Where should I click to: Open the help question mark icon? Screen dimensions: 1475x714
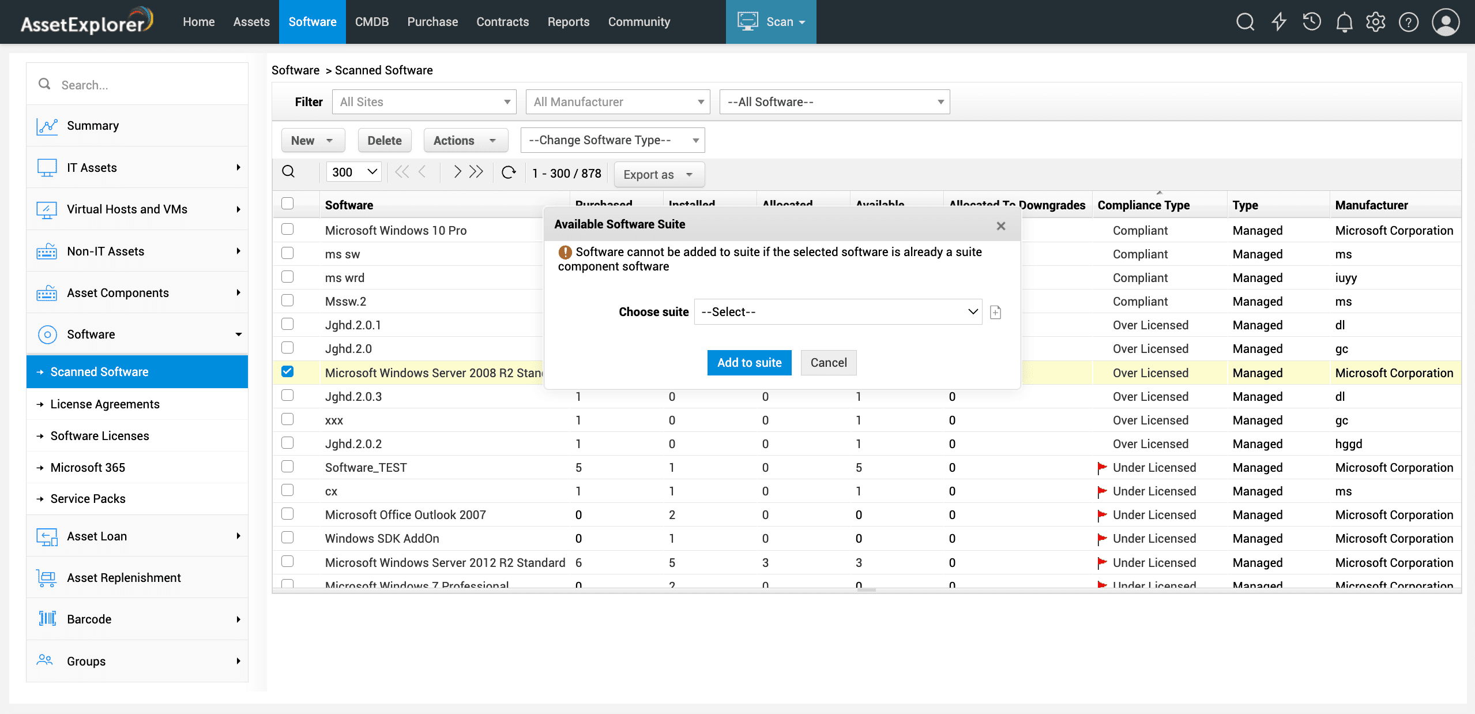[x=1409, y=22]
